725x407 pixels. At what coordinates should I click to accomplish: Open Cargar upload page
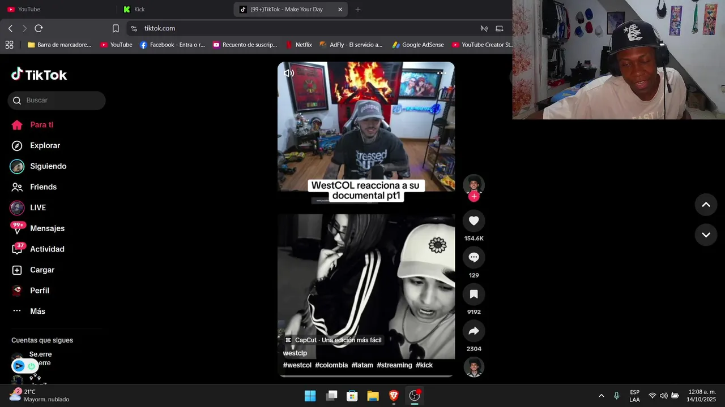click(33, 270)
